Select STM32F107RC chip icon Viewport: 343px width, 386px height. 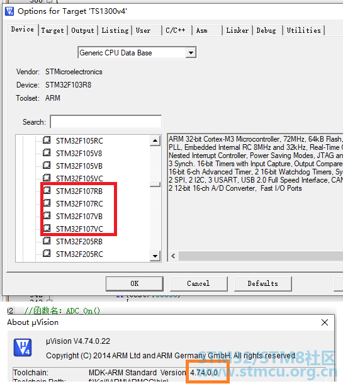[47, 203]
